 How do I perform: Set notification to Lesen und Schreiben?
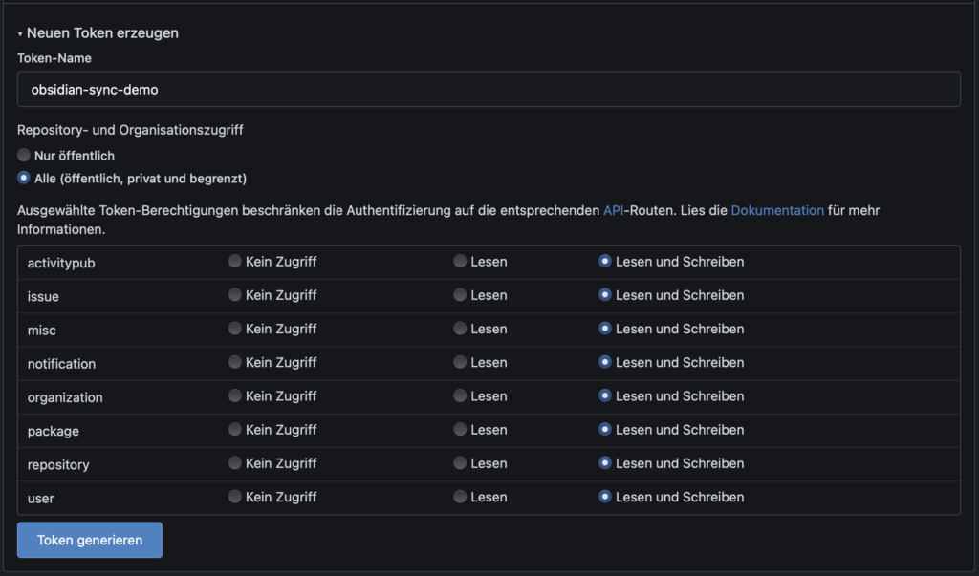[605, 362]
